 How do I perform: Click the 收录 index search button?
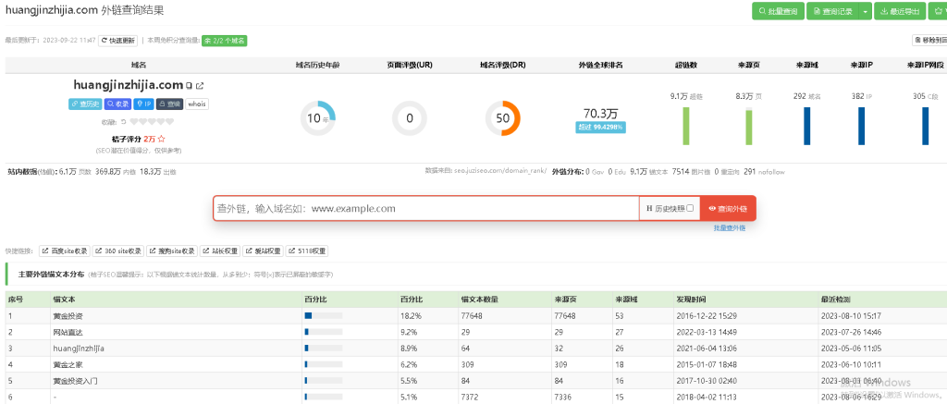pos(118,104)
